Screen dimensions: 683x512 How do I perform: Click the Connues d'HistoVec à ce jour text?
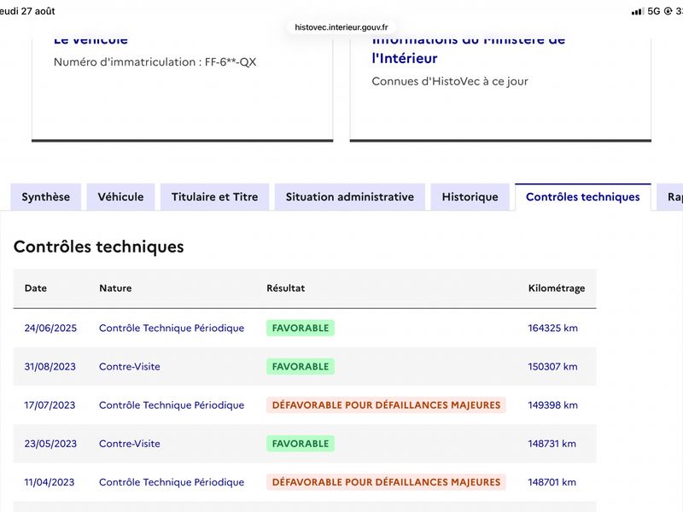[x=450, y=81]
